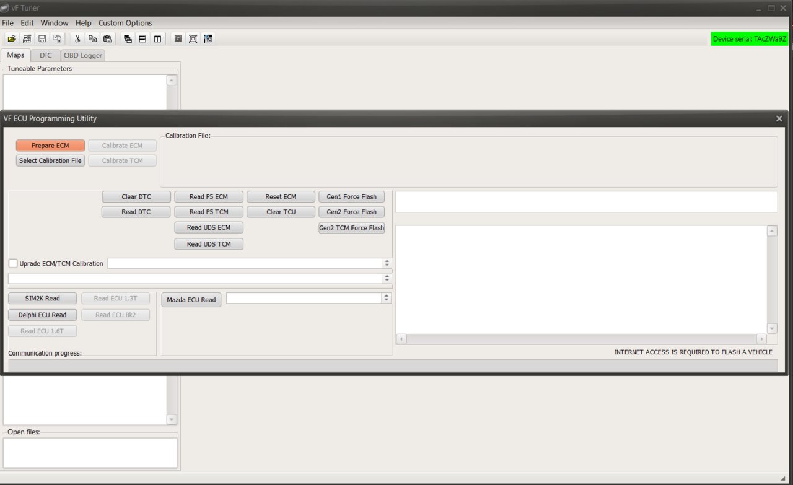Click the Clear TCU button
This screenshot has width=793, height=485.
click(281, 212)
